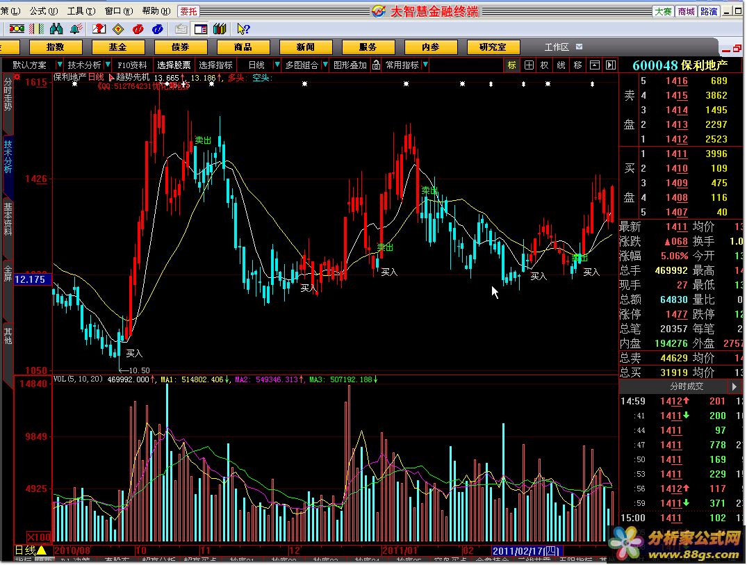Open the 窗口 menu
747x565 pixels.
[x=119, y=11]
